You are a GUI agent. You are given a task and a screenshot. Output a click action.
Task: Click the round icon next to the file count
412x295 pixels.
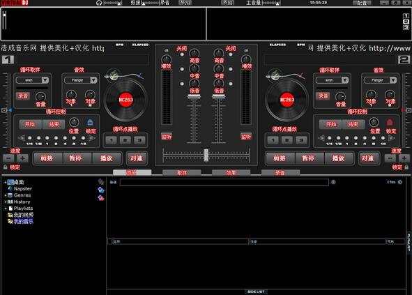[400, 182]
